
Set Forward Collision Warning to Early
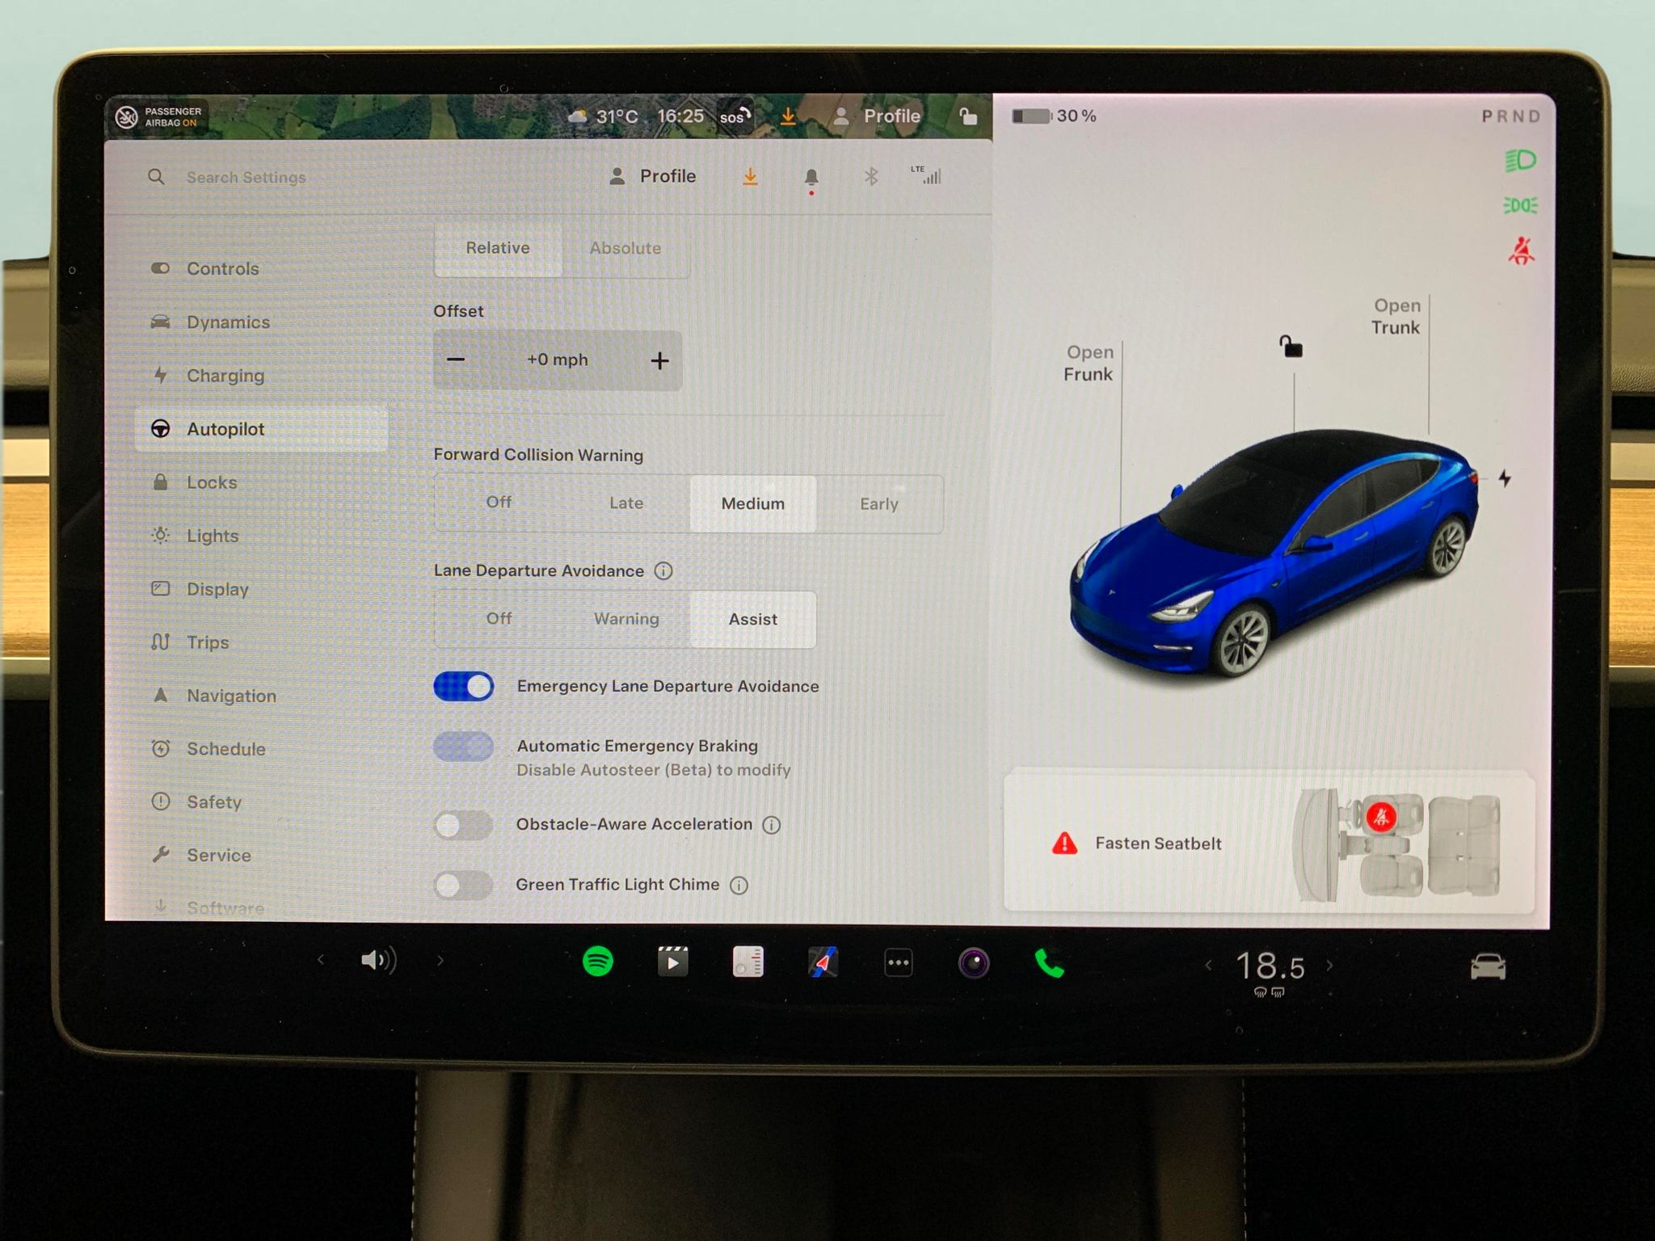point(879,504)
